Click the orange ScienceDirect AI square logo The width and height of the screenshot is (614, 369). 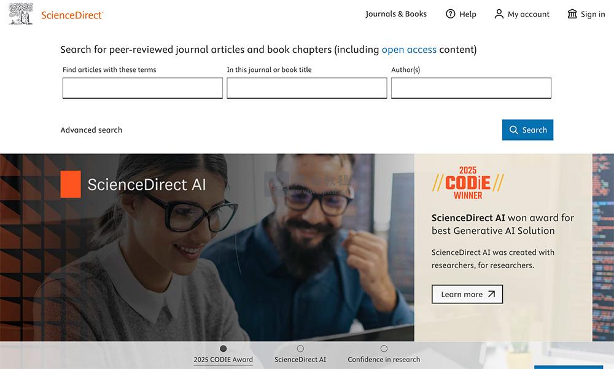point(71,184)
